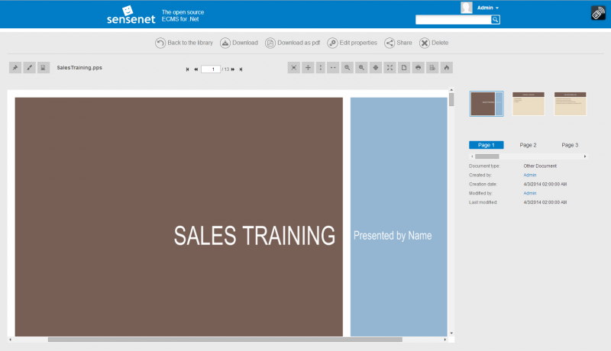The width and height of the screenshot is (611, 351).
Task: Click the thumbnail strip scrollbar handle
Action: pyautogui.click(x=487, y=156)
